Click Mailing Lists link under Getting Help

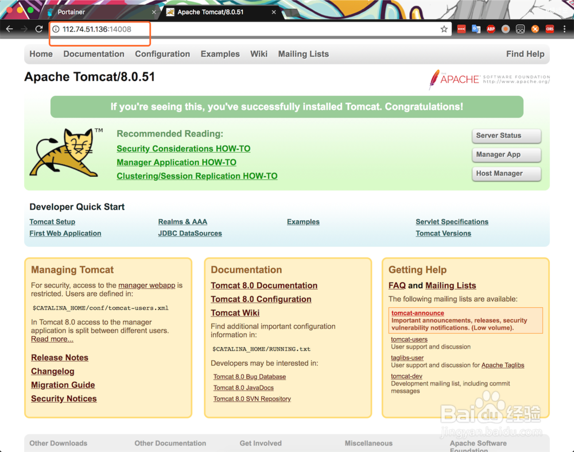pyautogui.click(x=451, y=285)
